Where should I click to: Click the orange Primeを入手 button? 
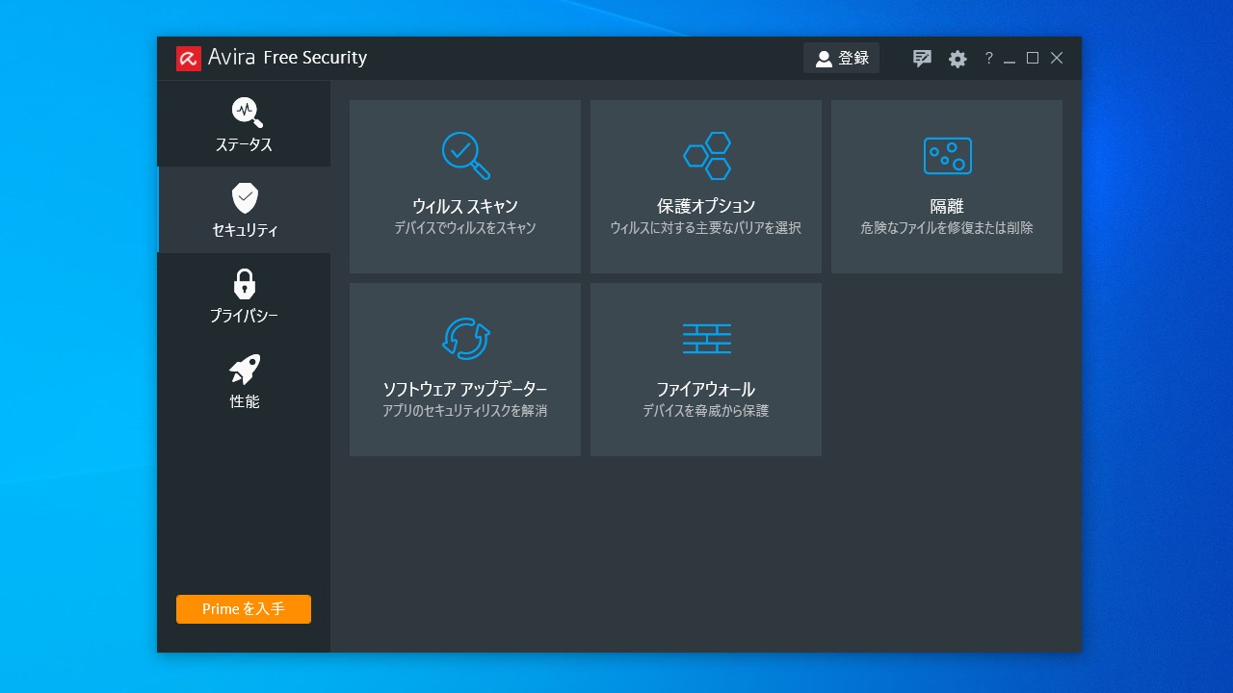(x=244, y=609)
